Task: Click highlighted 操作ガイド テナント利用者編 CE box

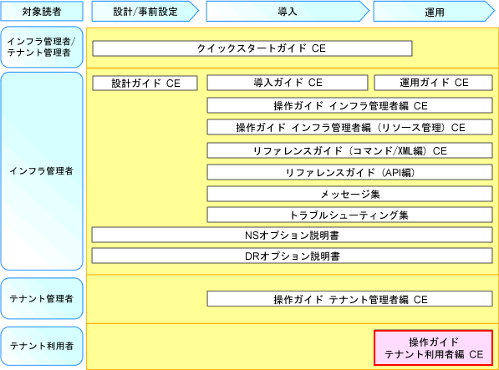Action: tap(434, 347)
